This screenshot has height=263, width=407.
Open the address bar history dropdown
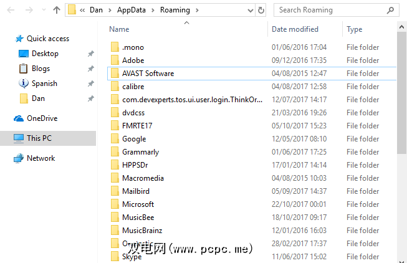250,11
